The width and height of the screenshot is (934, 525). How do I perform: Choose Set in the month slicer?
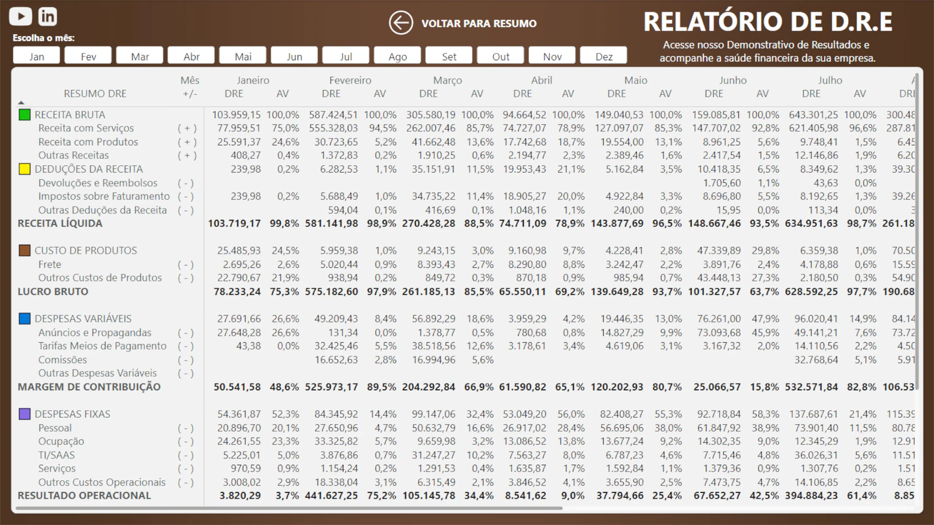coord(449,57)
